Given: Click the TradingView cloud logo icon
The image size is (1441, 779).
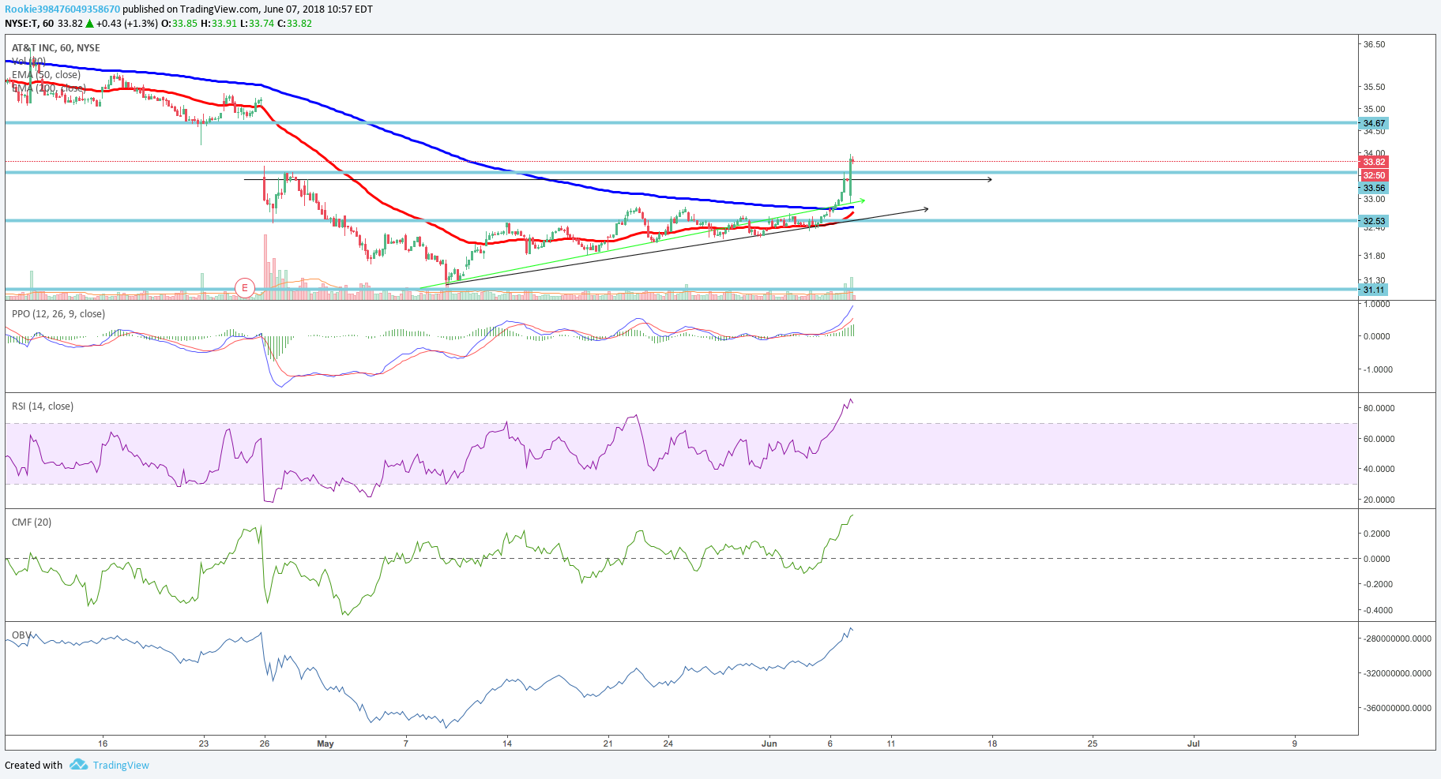Looking at the screenshot, I should tap(78, 765).
